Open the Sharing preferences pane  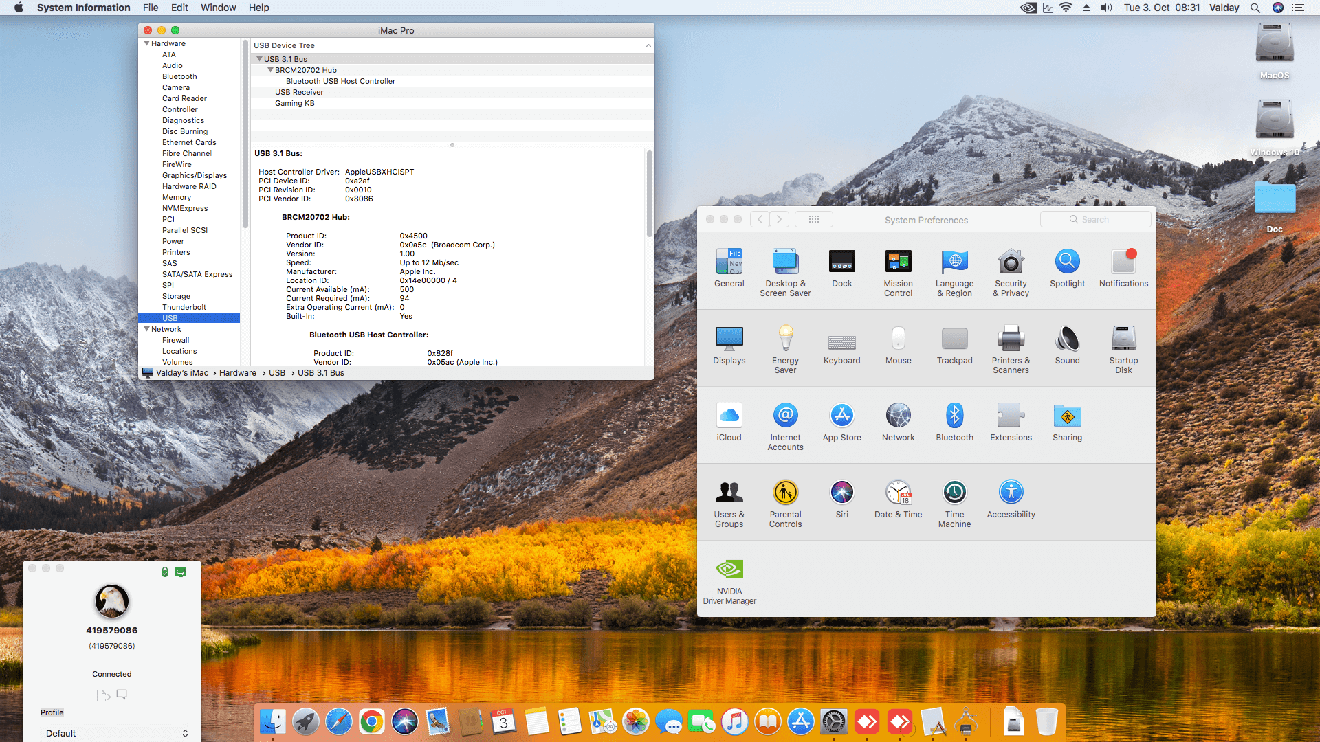coord(1067,422)
